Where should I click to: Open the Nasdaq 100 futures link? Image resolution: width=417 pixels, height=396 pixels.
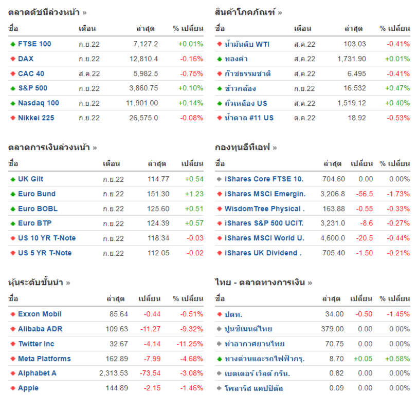(38, 103)
